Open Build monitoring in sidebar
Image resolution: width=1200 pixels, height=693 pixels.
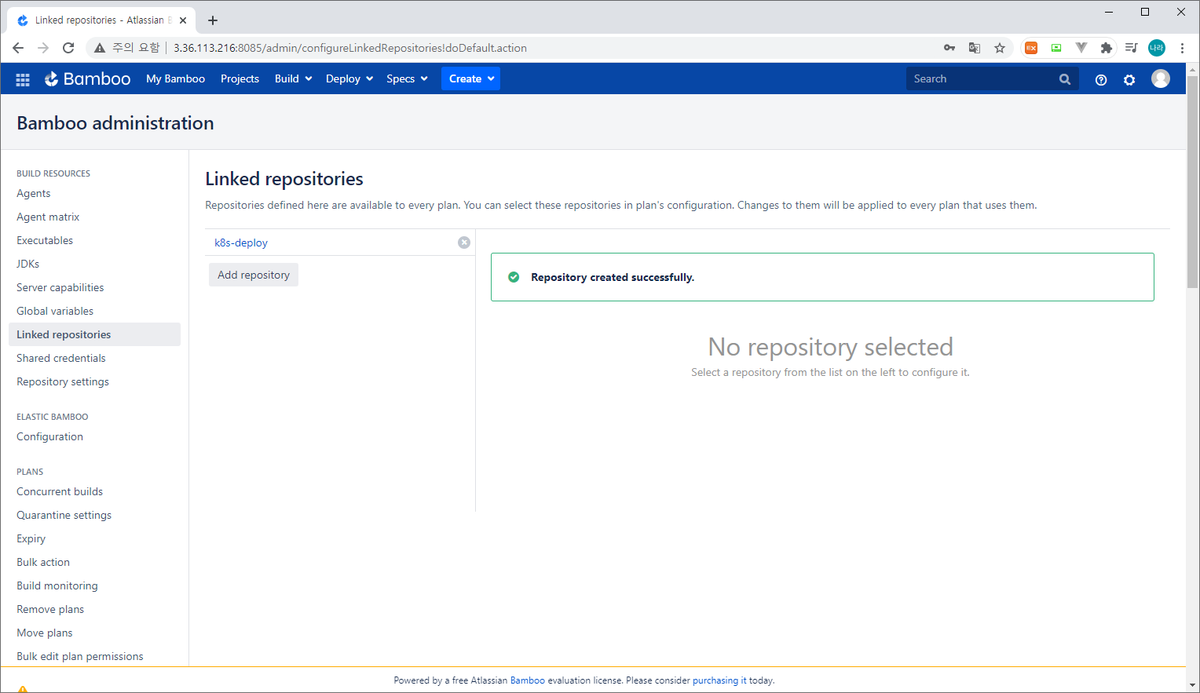57,585
